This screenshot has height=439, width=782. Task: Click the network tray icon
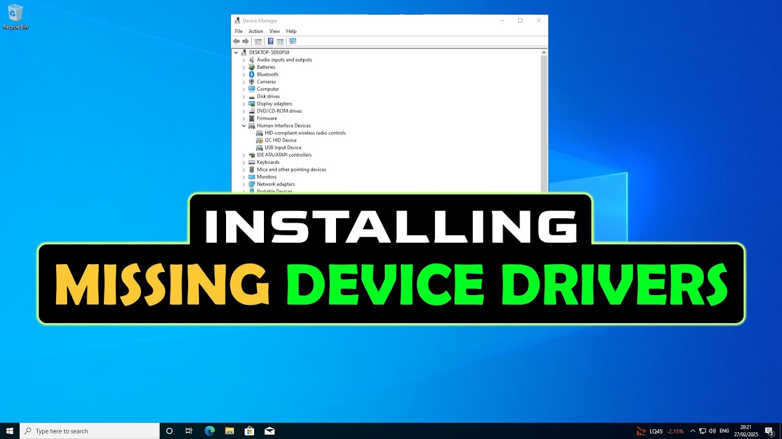703,431
